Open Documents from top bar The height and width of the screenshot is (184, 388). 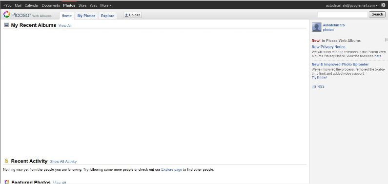pos(51,5)
